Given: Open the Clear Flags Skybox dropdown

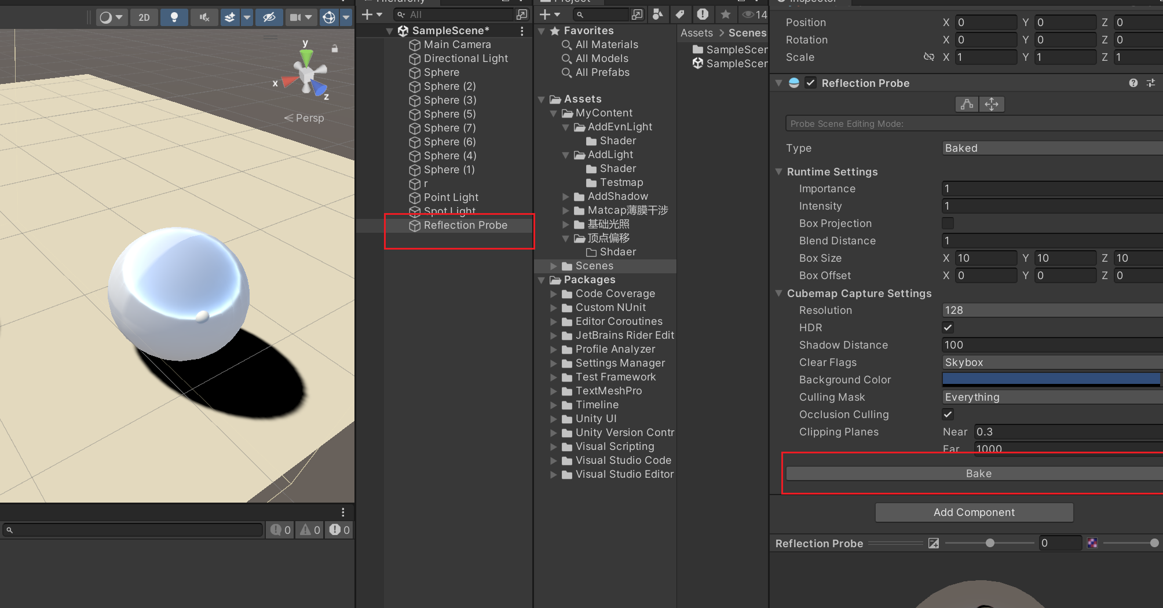Looking at the screenshot, I should [x=1051, y=362].
